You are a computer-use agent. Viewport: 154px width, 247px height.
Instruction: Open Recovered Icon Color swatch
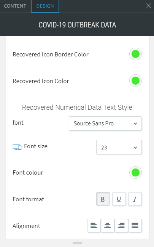[135, 81]
